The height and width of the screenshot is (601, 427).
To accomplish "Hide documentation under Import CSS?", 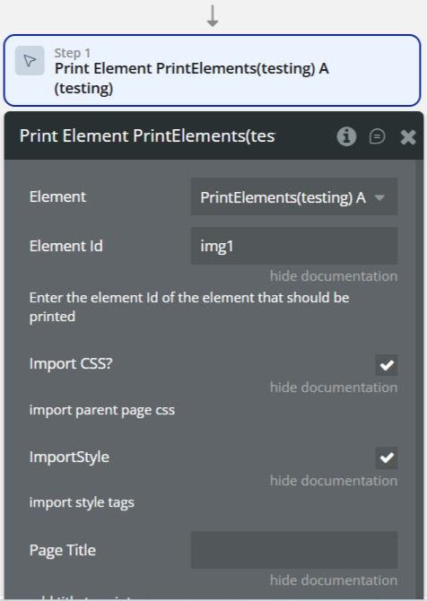I will point(334,388).
